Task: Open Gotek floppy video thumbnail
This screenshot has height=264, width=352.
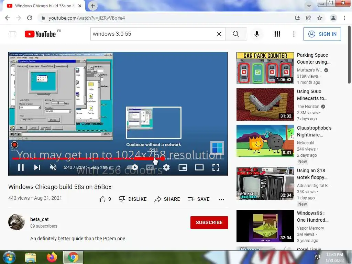Action: coord(265,184)
